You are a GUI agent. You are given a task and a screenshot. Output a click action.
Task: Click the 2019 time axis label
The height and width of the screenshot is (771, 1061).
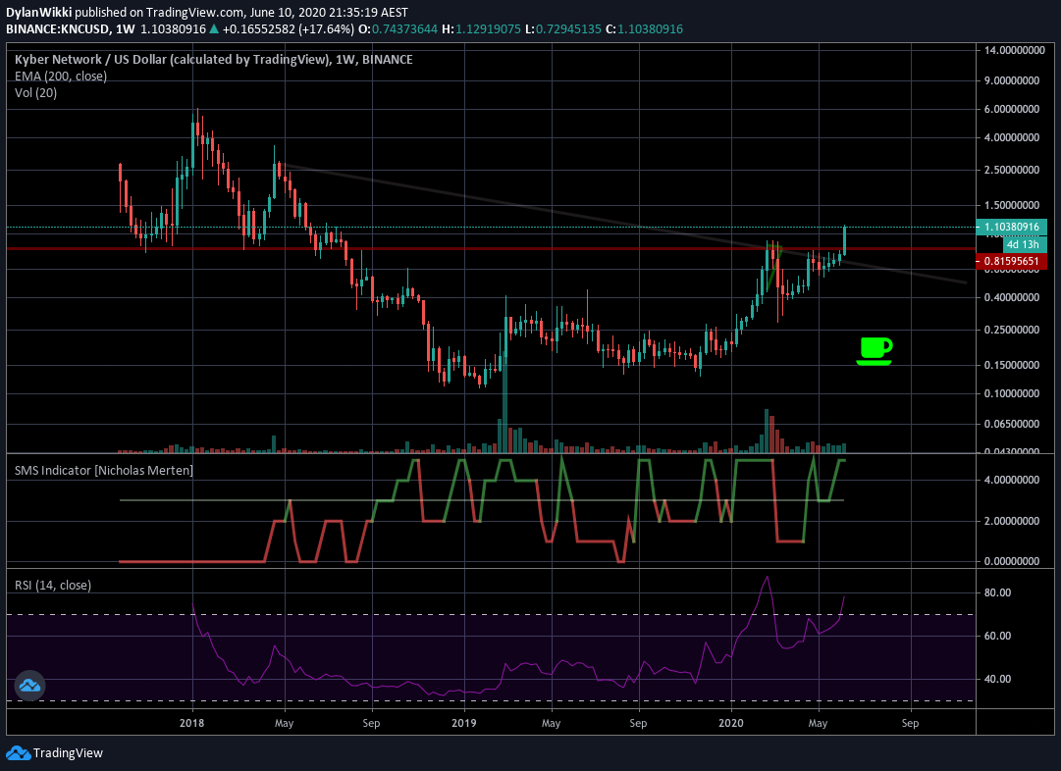pyautogui.click(x=464, y=723)
